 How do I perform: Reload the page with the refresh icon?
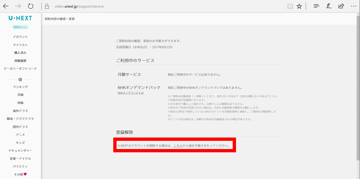coord(30,6)
